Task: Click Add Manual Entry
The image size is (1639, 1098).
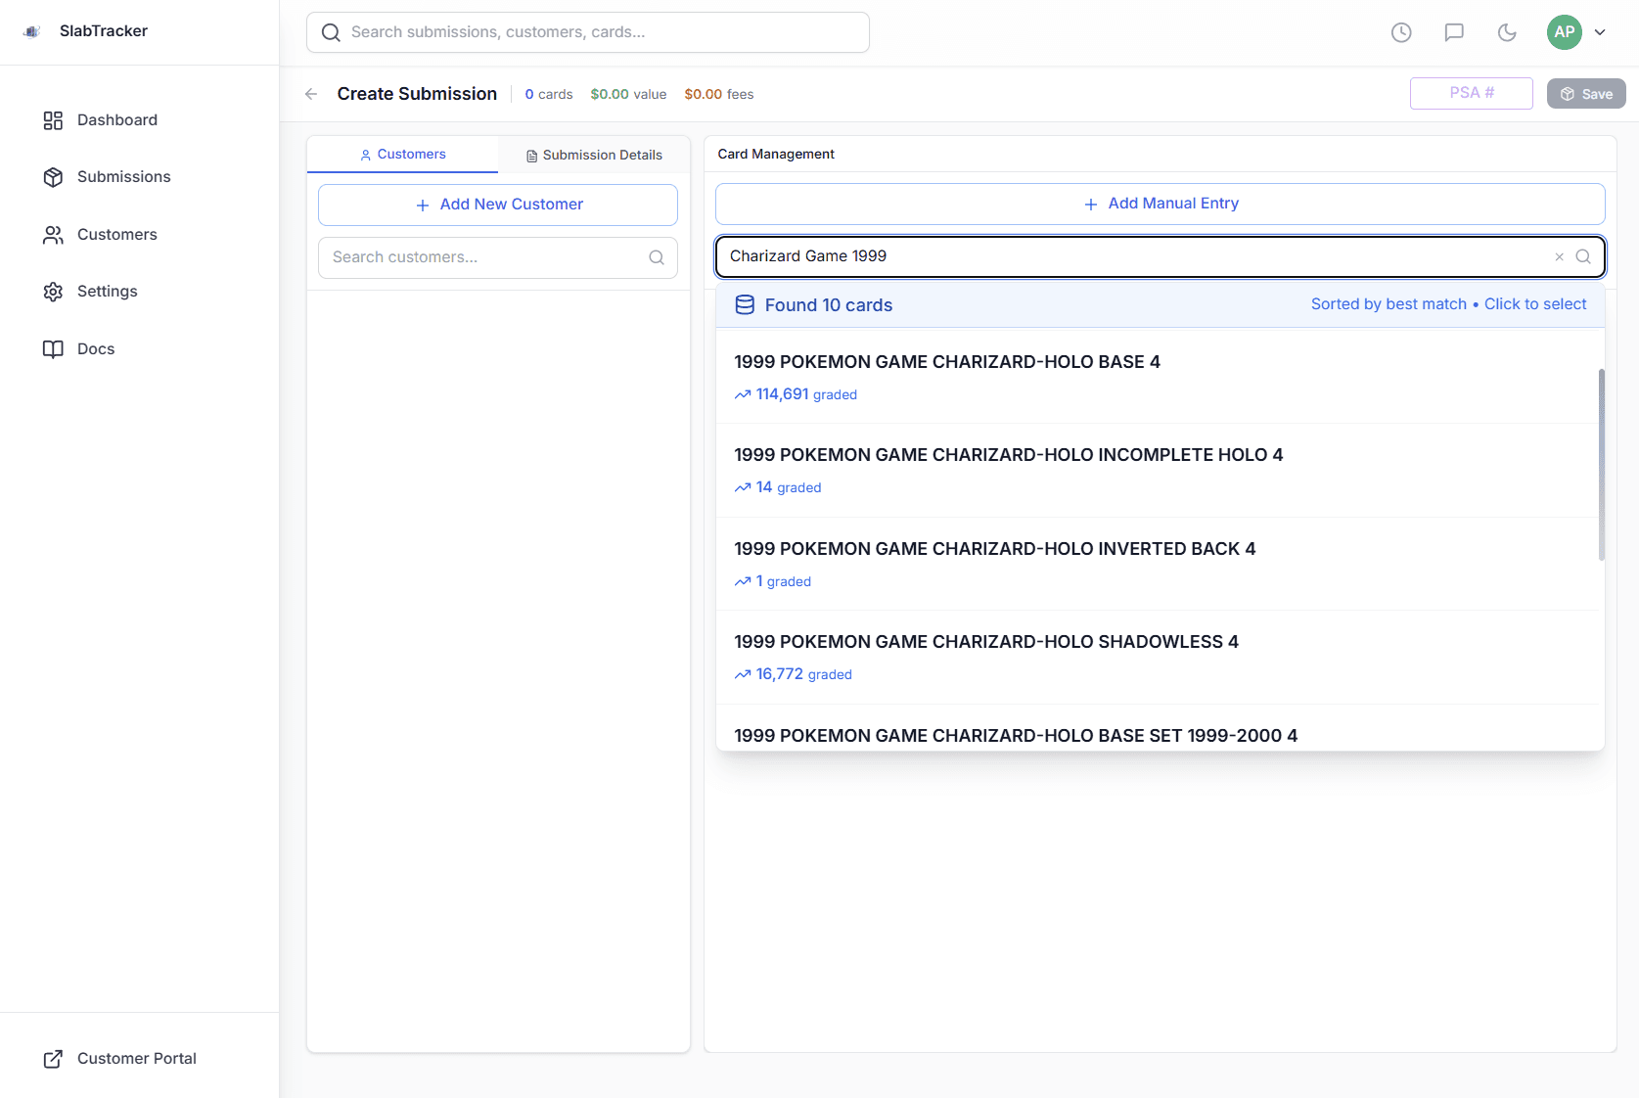Action: pyautogui.click(x=1161, y=204)
